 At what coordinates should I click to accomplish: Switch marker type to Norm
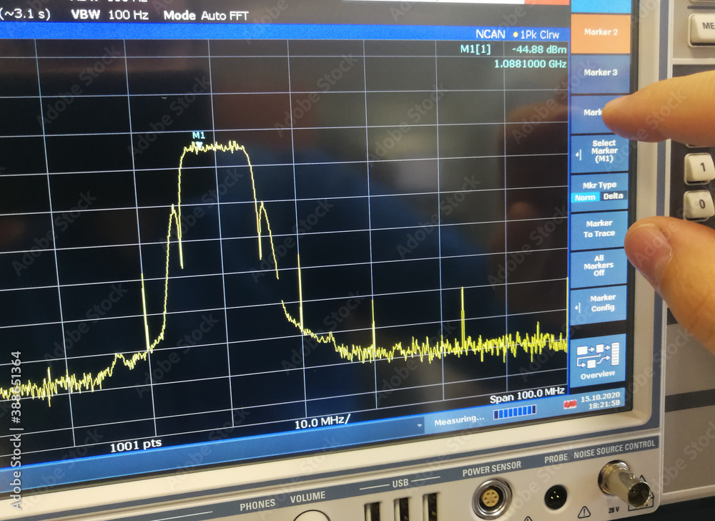585,198
